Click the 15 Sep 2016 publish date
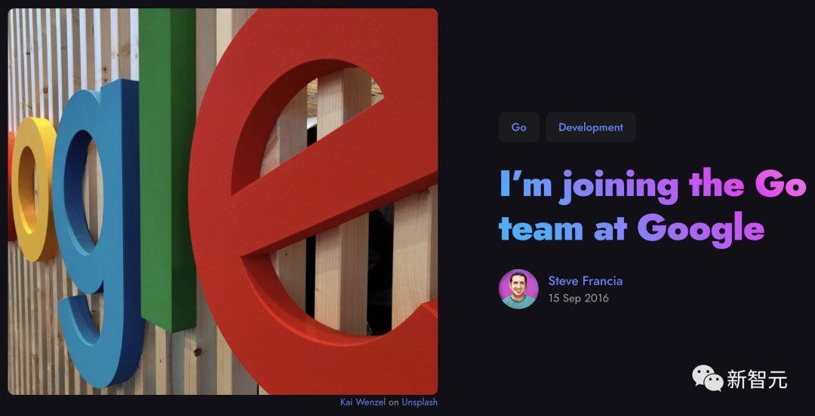 click(x=579, y=298)
